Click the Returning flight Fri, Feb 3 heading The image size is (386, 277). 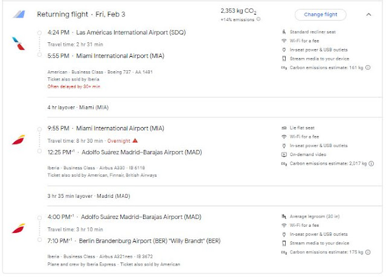tap(81, 14)
